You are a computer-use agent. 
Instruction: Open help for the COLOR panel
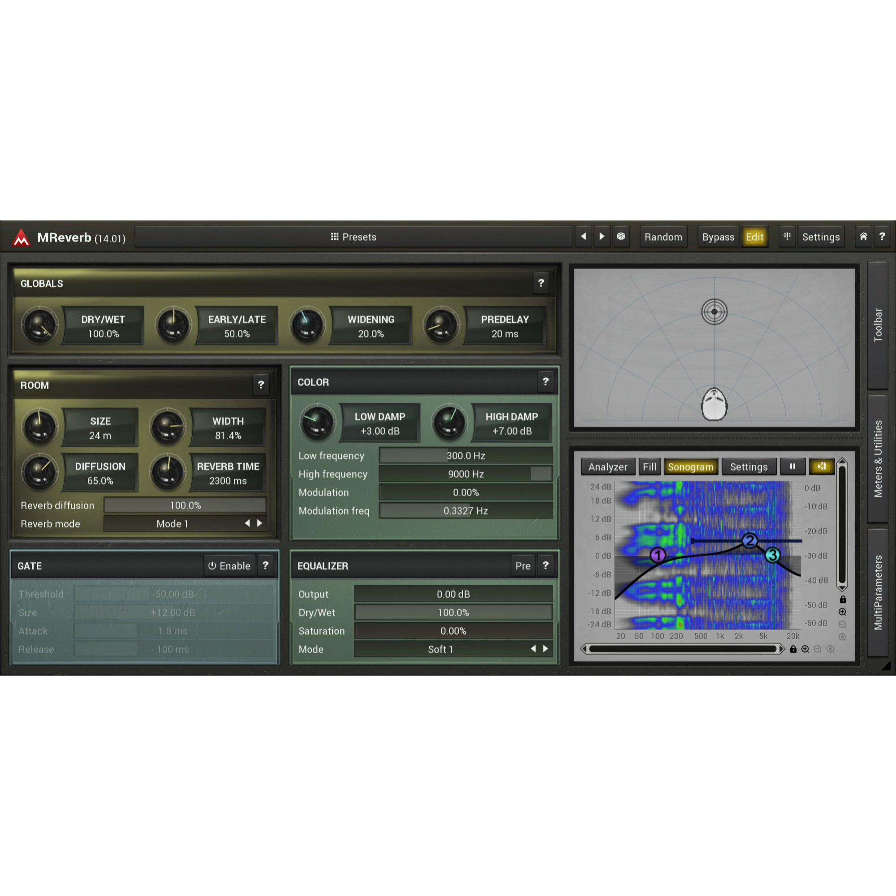click(545, 382)
